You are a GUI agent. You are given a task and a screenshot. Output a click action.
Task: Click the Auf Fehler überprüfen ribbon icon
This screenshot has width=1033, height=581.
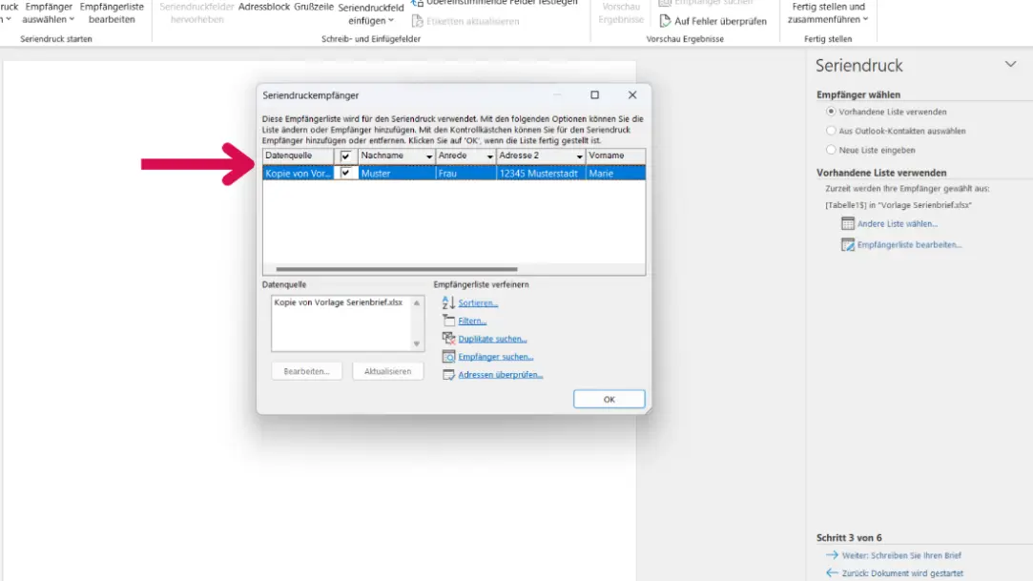click(x=666, y=21)
